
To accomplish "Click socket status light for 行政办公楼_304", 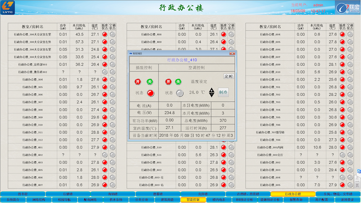I will click(105, 79).
